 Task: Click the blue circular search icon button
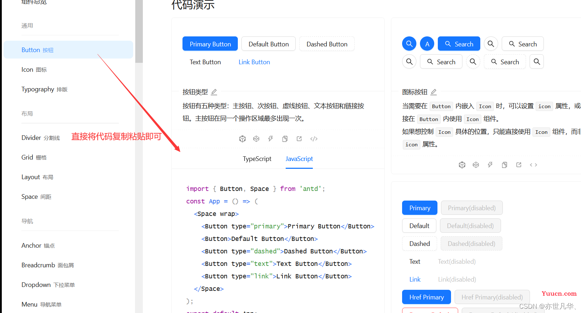tap(409, 44)
